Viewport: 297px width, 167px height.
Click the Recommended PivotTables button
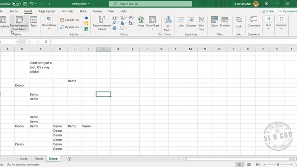coord(19,23)
